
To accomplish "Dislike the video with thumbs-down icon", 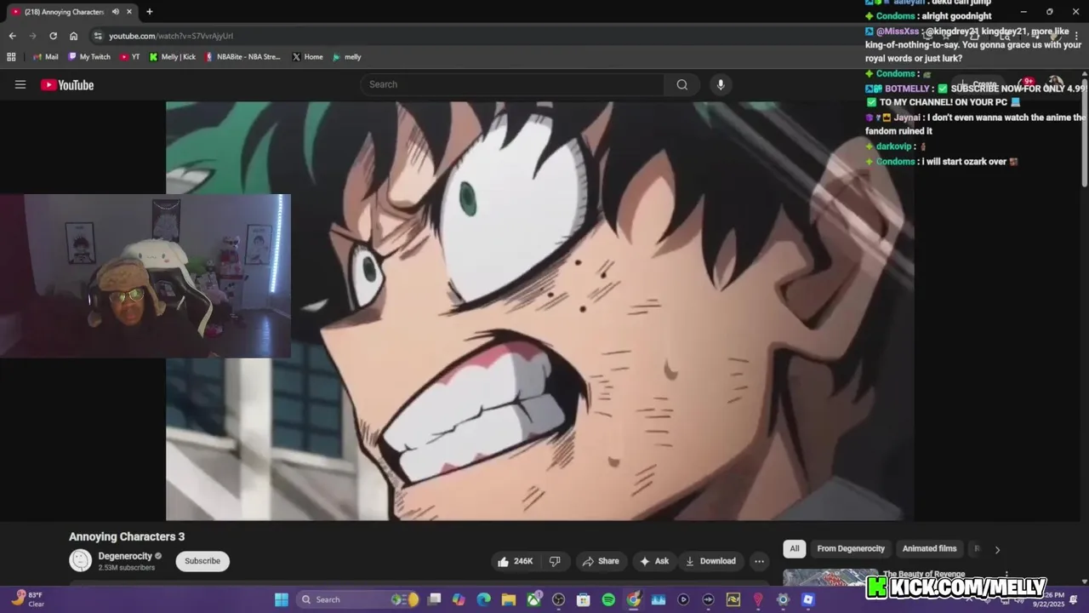I will point(555,561).
